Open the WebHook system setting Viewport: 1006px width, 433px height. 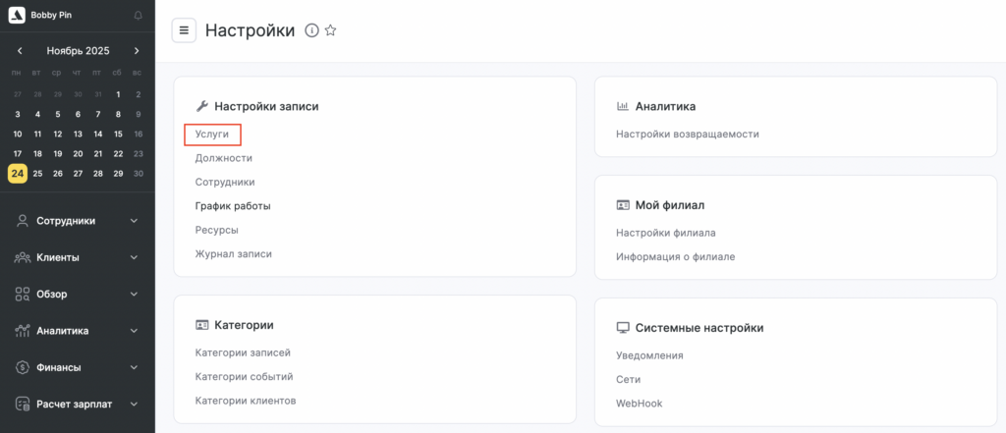tap(639, 403)
